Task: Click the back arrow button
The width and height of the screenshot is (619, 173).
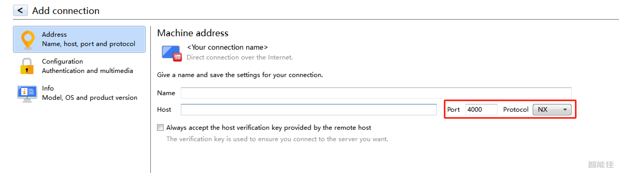Action: 20,11
